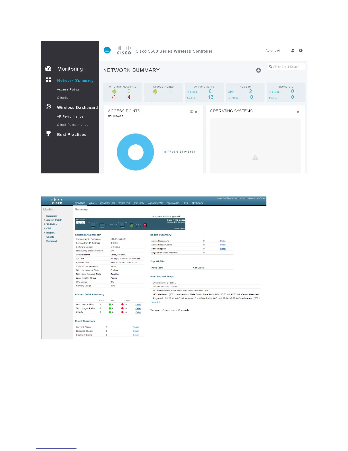Image resolution: width=348 pixels, height=451 pixels.
Task: Click the Network Summary grid icon
Action: [x=48, y=80]
